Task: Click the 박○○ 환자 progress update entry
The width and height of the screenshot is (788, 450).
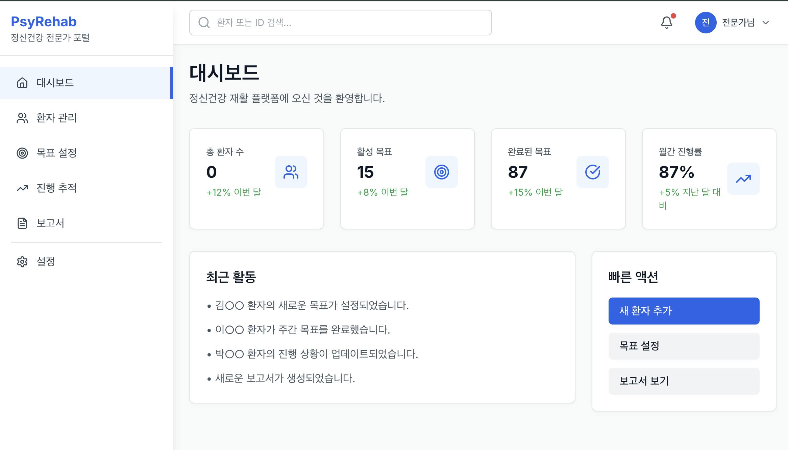Action: [317, 354]
